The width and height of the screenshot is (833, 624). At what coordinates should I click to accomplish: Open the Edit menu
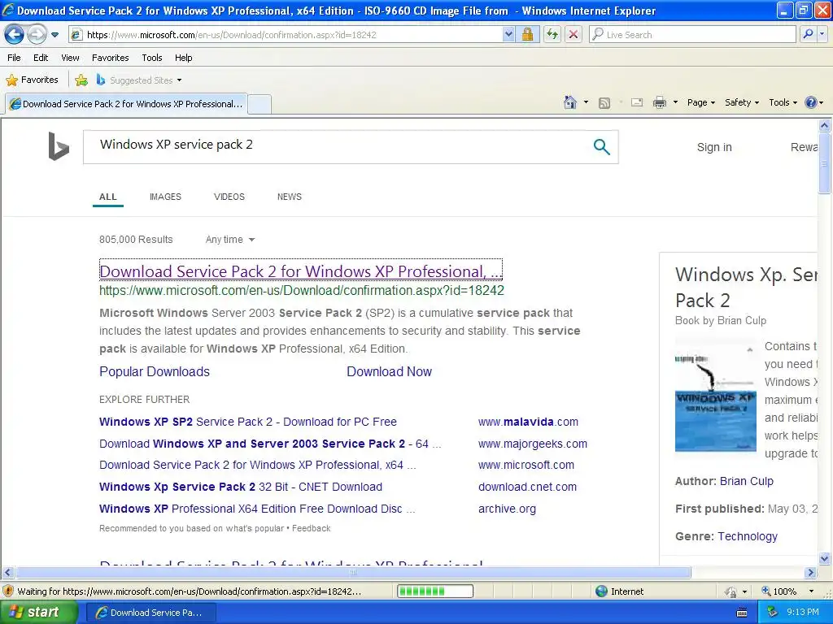tap(41, 58)
